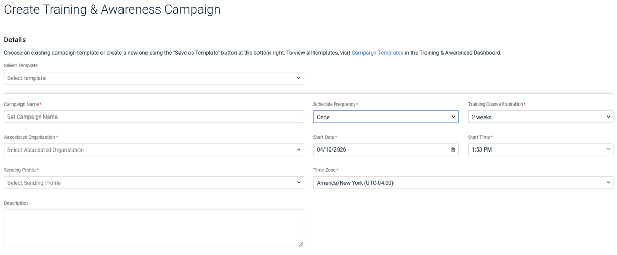Open the Campaign Templates link
This screenshot has width=617, height=255.
coord(377,53)
